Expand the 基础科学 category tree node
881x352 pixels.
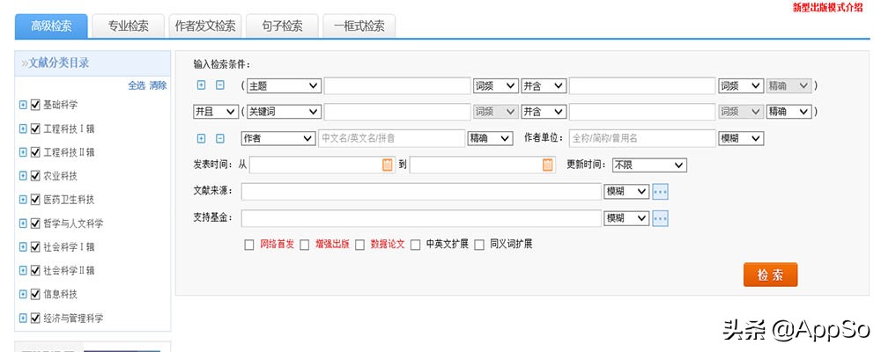[23, 105]
